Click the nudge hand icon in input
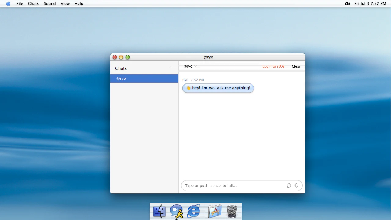The image size is (391, 220). click(x=288, y=185)
